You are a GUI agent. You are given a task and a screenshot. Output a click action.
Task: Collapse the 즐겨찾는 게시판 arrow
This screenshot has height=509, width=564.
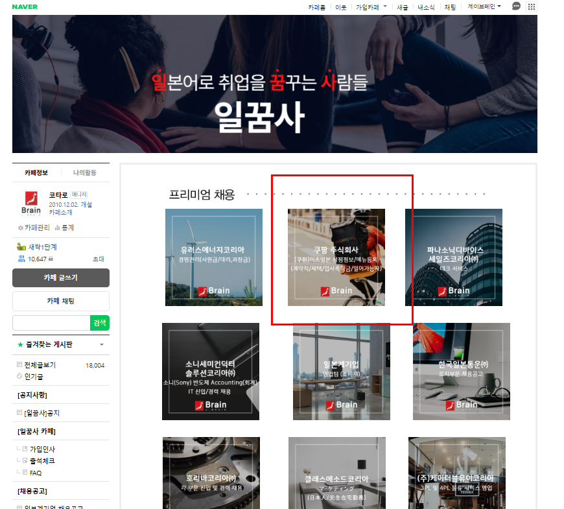(x=102, y=344)
